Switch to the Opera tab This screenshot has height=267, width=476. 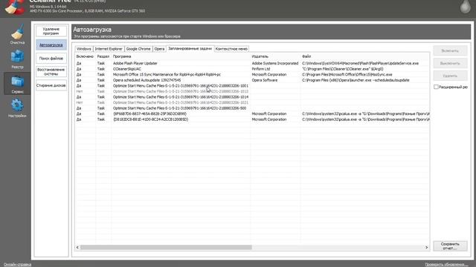[x=159, y=49]
